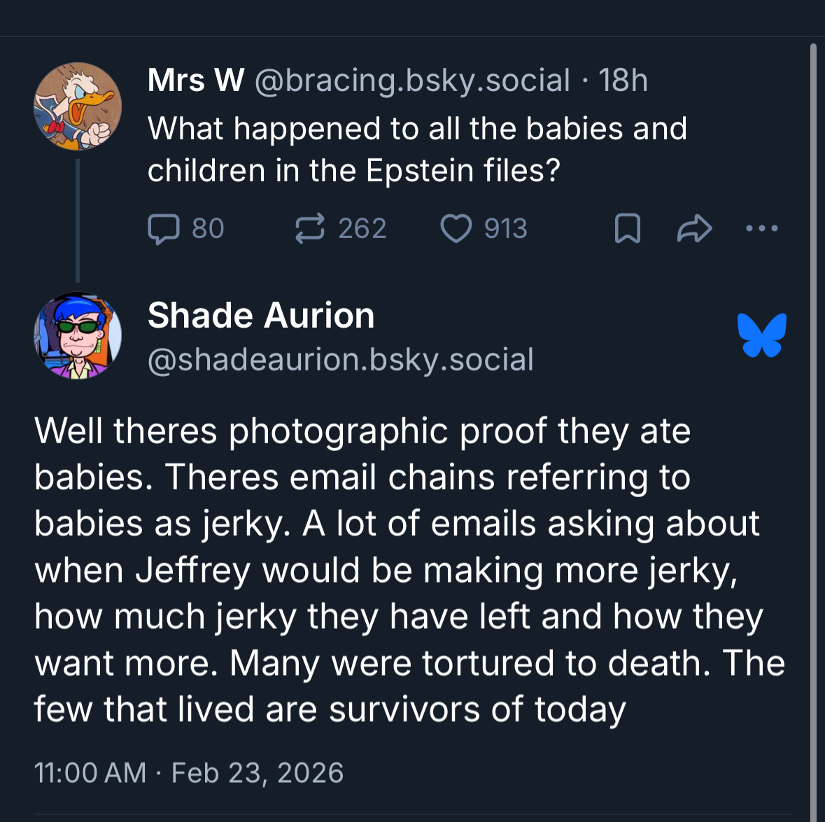Click the 11:00 AM Feb 23, 2026 timestamp
The width and height of the screenshot is (825, 822).
click(x=189, y=773)
